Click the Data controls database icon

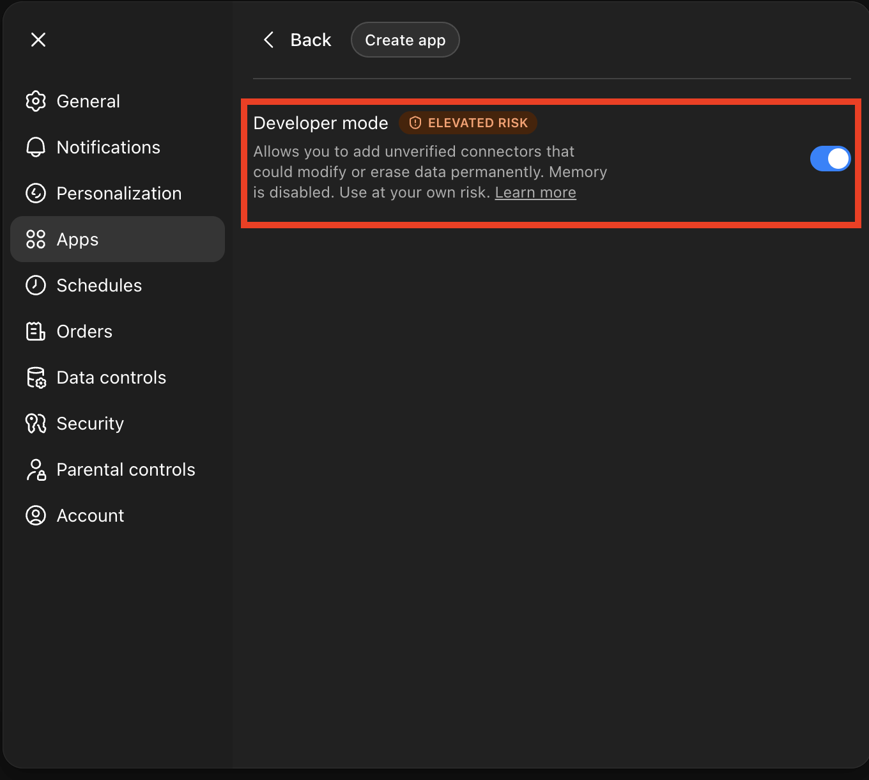[x=36, y=377]
